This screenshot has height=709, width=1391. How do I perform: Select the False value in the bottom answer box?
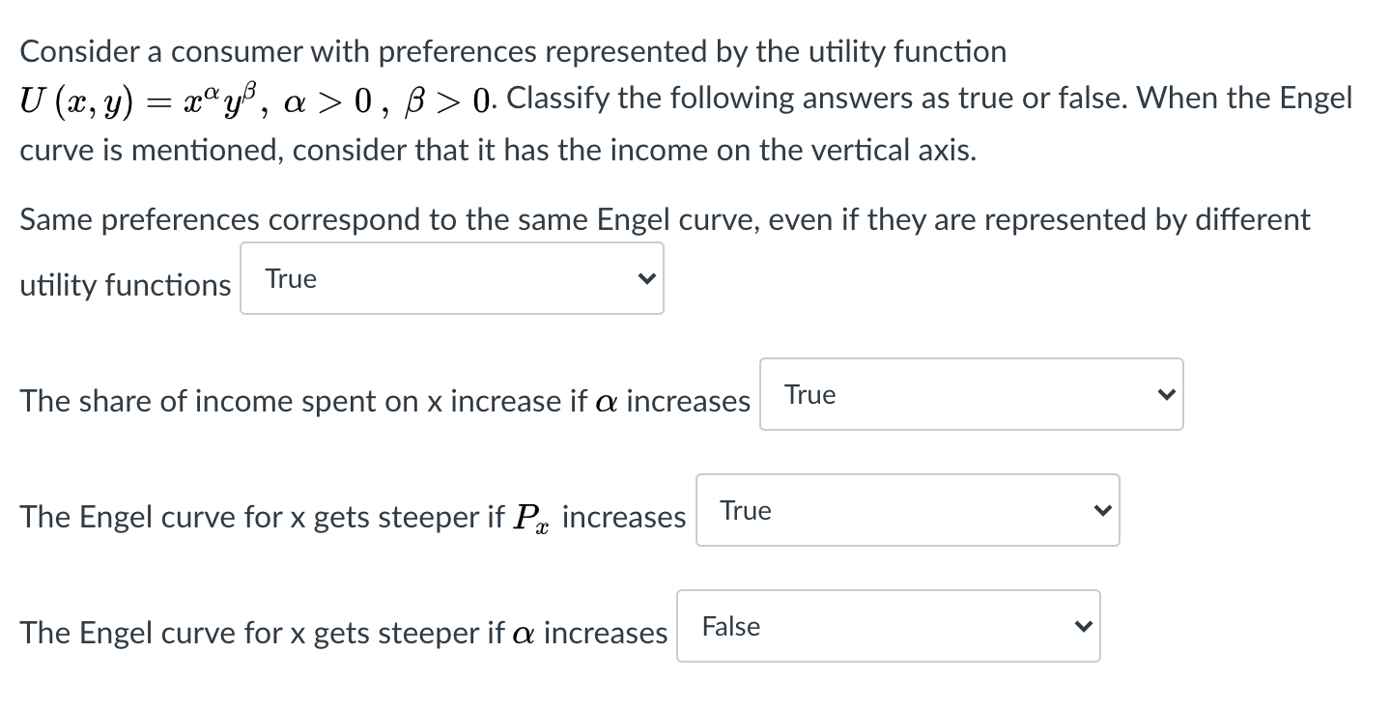click(x=732, y=626)
